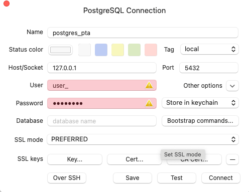Select the pink status color swatch
This screenshot has width=249, height=192.
[151, 50]
